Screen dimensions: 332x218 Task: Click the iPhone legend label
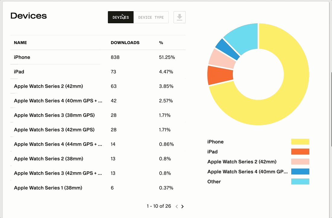coord(215,142)
